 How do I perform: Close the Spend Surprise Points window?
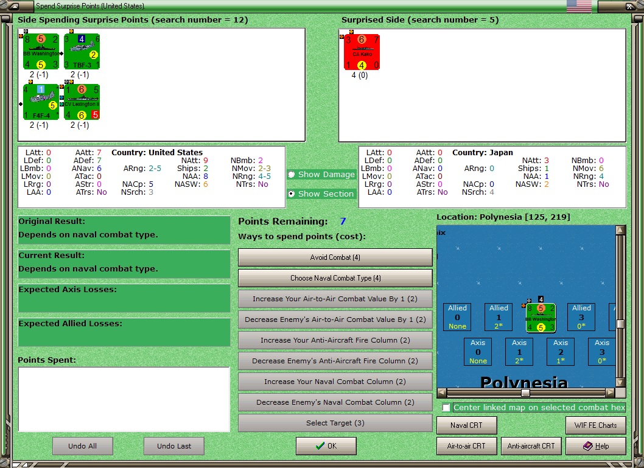tap(629, 6)
